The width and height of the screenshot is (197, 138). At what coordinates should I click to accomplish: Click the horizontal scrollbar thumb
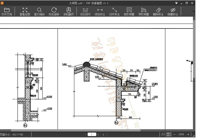[76, 130]
